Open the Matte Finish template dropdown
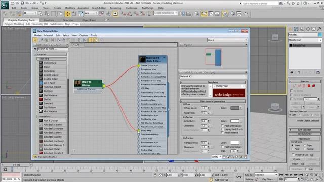 229,86
